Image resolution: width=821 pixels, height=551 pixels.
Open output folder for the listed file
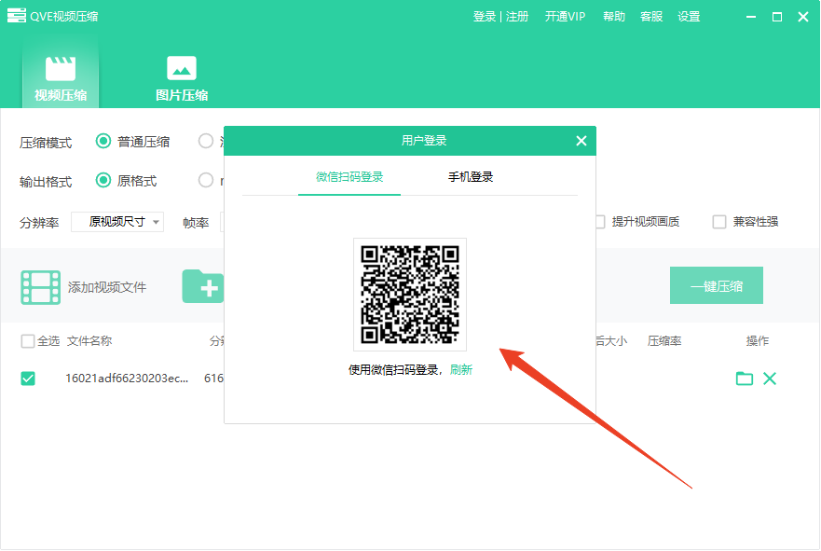744,379
